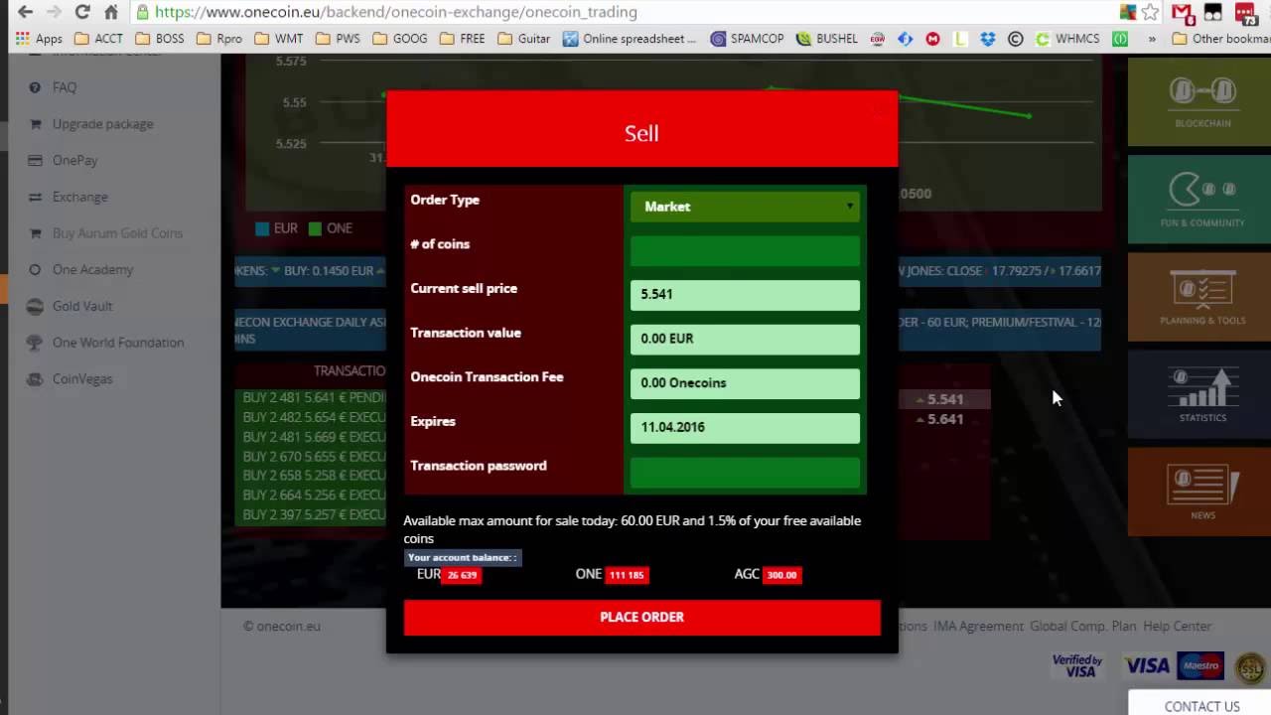Click the browser back arrow
Image resolution: width=1271 pixels, height=715 pixels.
pyautogui.click(x=25, y=13)
